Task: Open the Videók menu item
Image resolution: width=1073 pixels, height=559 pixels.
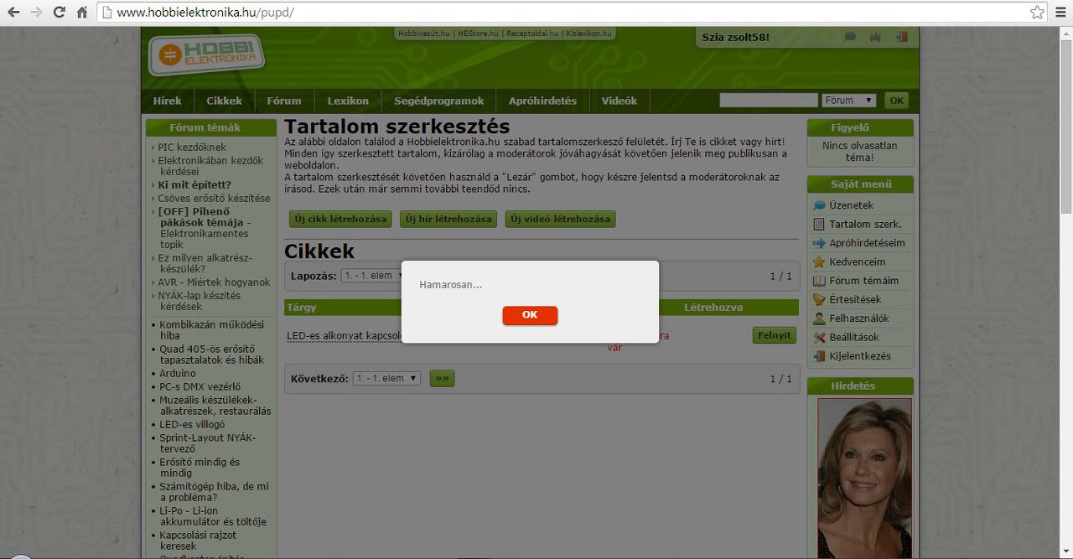Action: click(x=619, y=101)
